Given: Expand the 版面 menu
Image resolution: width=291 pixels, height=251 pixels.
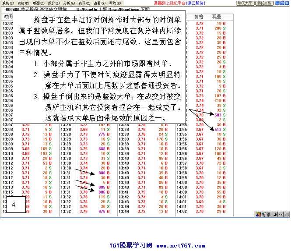Looking at the screenshot, I should pyautogui.click(x=39, y=3).
